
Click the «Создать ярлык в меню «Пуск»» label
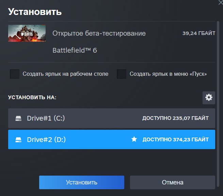(168, 74)
